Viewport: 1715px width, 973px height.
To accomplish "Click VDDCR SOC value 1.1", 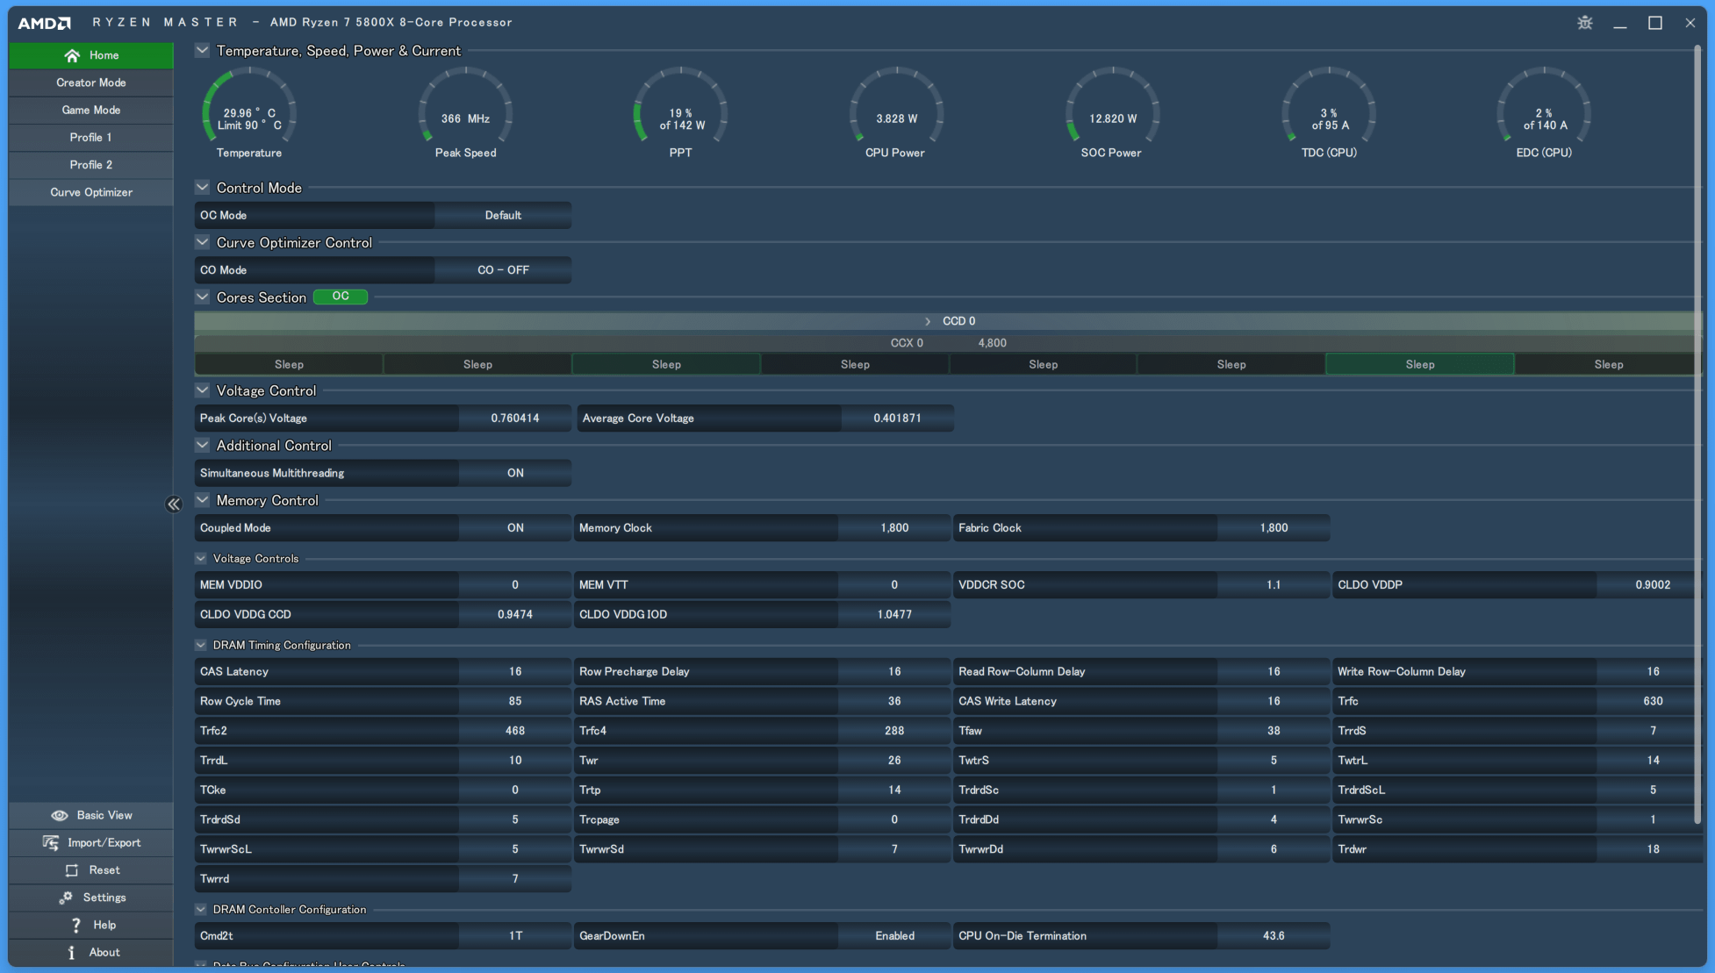I will click(x=1274, y=584).
